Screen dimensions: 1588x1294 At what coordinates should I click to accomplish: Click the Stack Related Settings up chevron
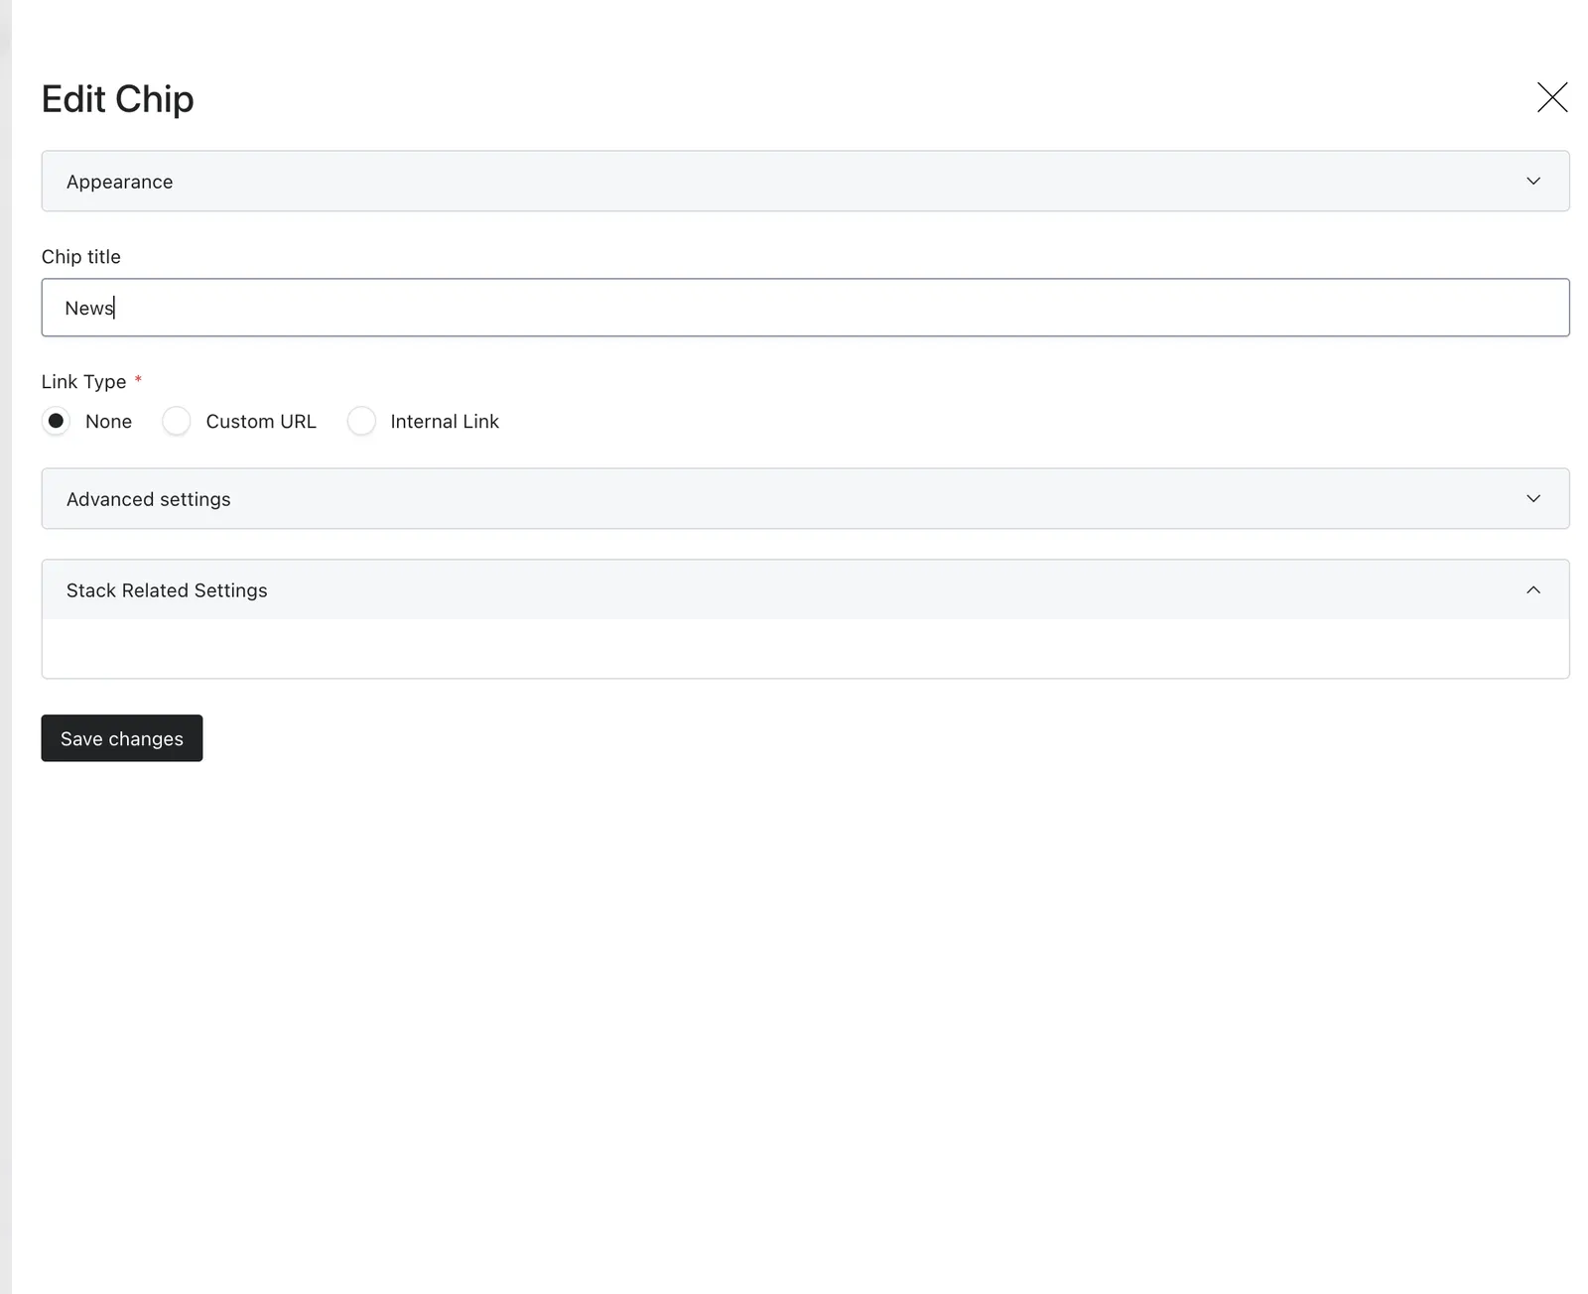point(1533,589)
